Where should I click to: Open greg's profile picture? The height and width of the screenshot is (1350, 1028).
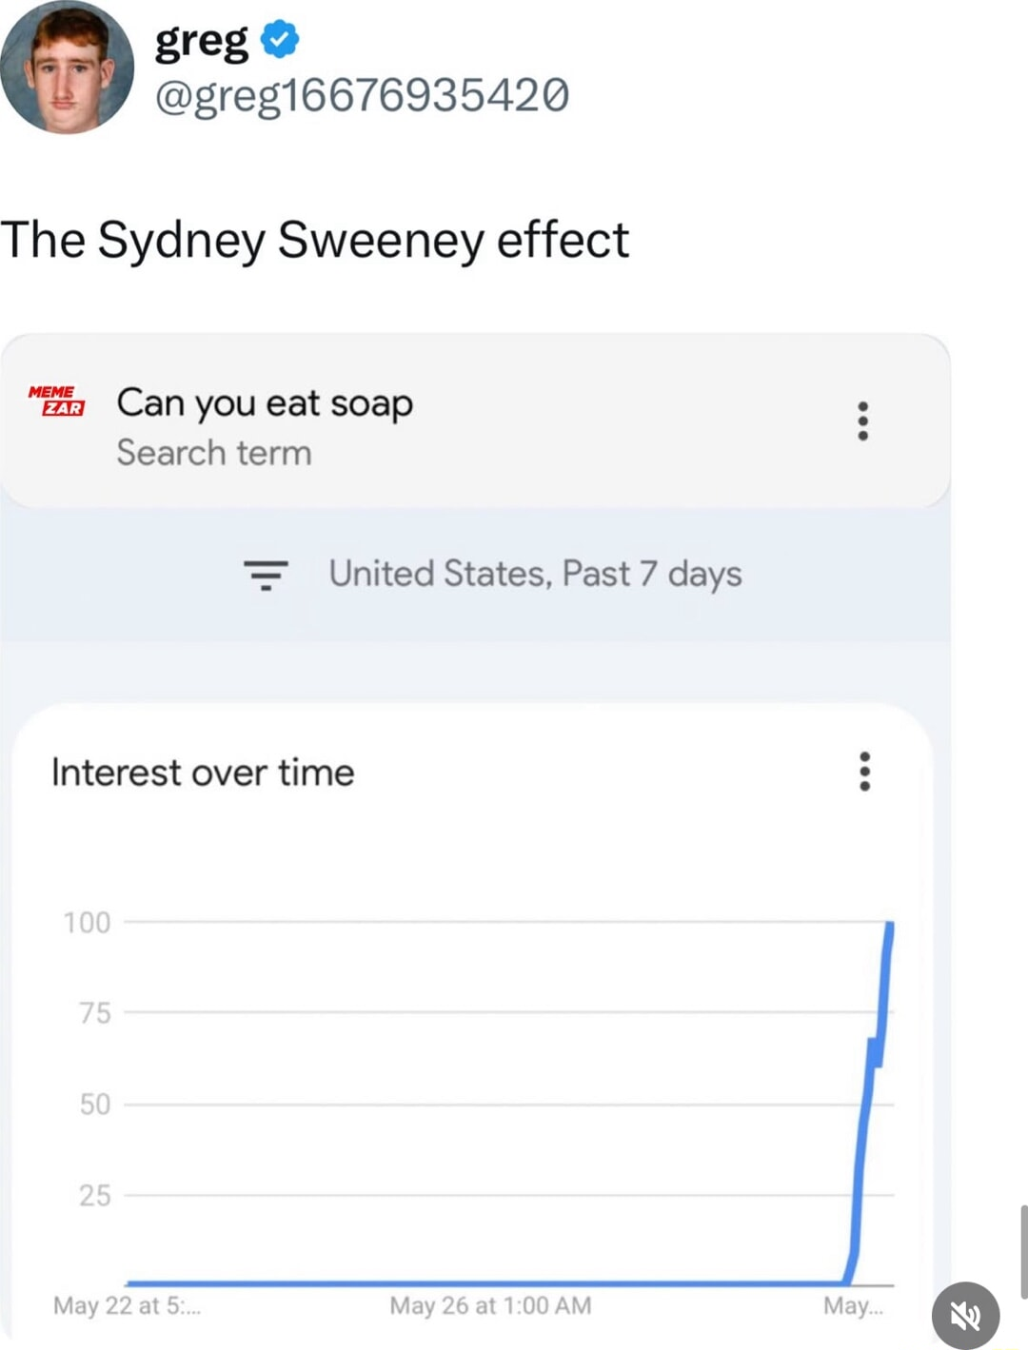[x=67, y=67]
